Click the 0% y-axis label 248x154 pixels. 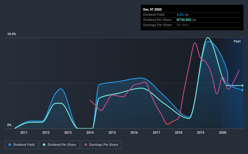pyautogui.click(x=9, y=125)
